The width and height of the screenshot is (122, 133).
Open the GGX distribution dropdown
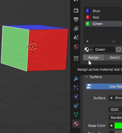[115, 110]
